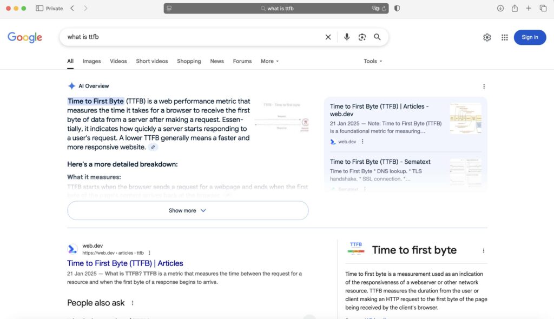Image resolution: width=554 pixels, height=319 pixels.
Task: Clear the search query
Action: [328, 37]
